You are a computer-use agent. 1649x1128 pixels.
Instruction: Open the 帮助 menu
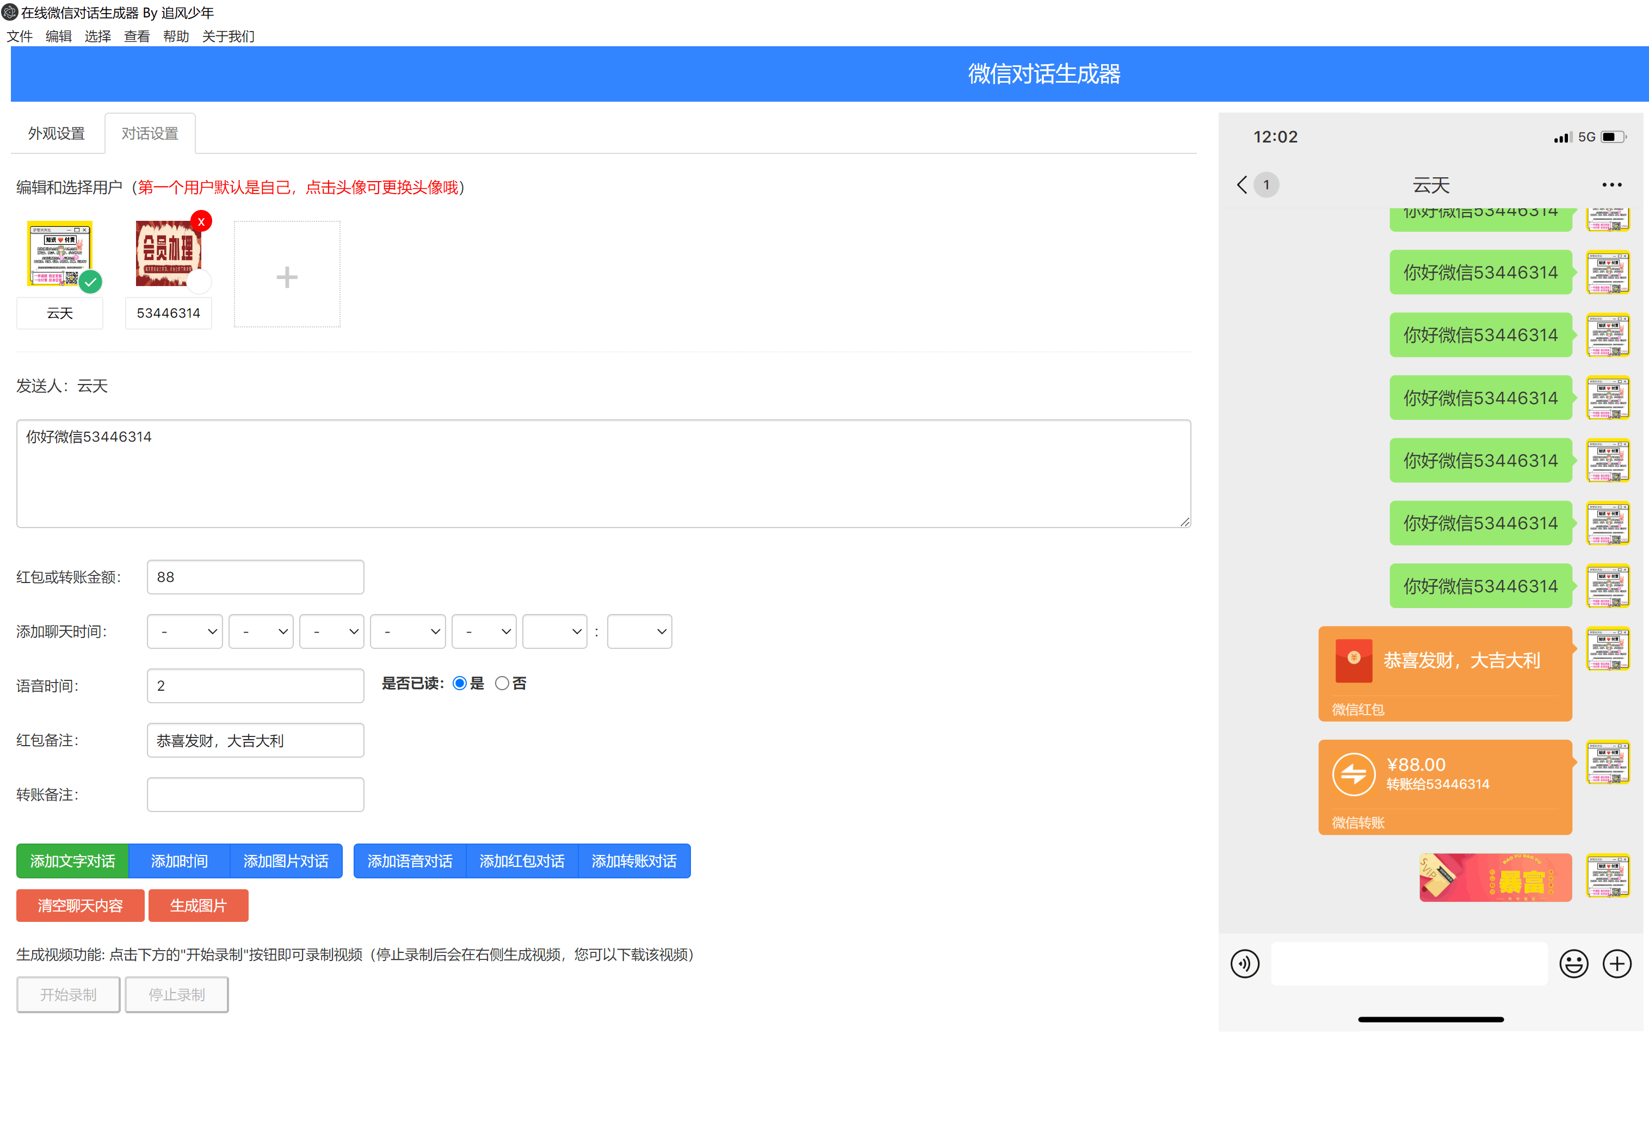(176, 36)
